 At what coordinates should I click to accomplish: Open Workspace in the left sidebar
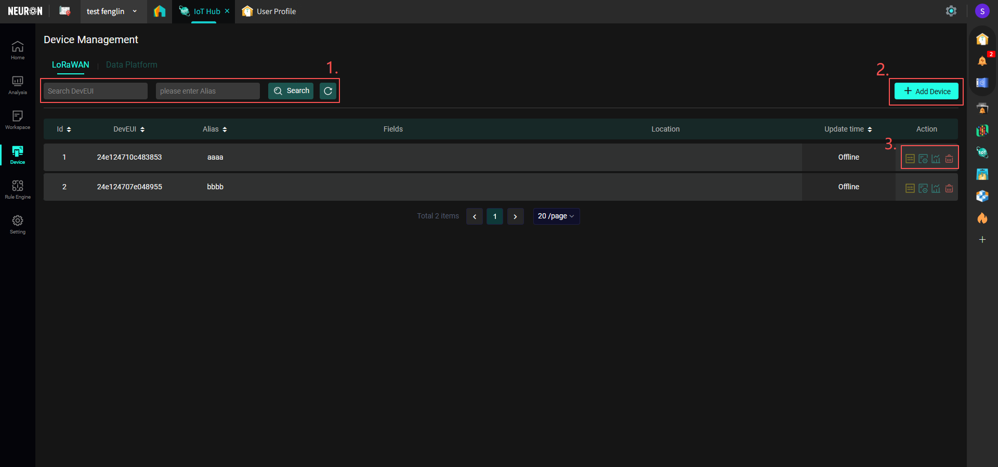click(18, 120)
